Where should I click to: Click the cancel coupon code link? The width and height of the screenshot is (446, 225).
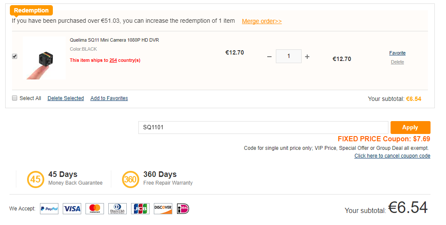click(392, 156)
